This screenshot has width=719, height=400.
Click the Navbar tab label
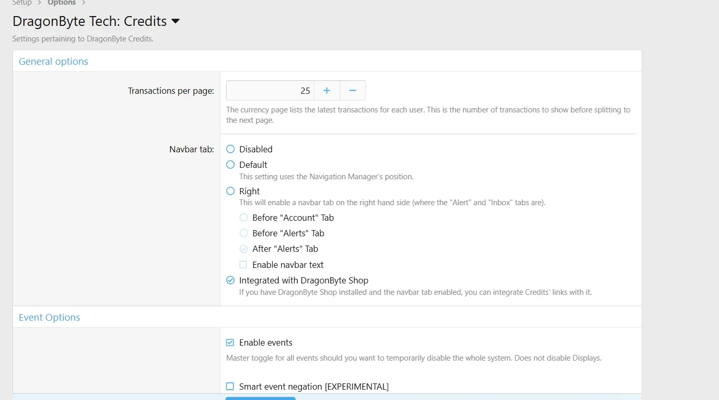click(x=192, y=149)
